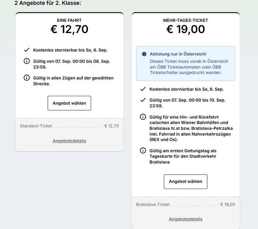Click checkmark beside right card's 'Kostenlos stornierbar bis So, 6. Sep.'
The image size is (258, 229).
point(143,89)
